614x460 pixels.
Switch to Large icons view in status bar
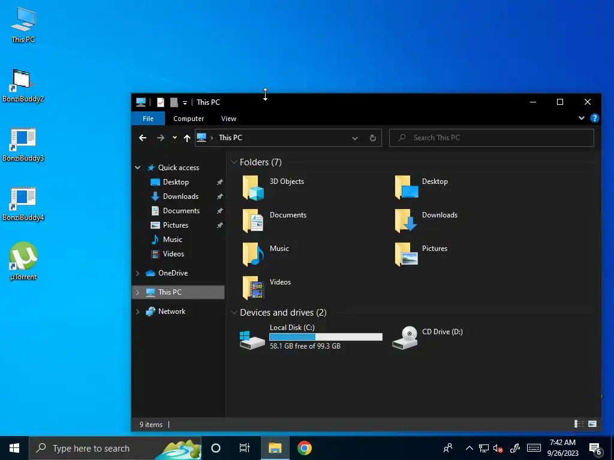[592, 424]
